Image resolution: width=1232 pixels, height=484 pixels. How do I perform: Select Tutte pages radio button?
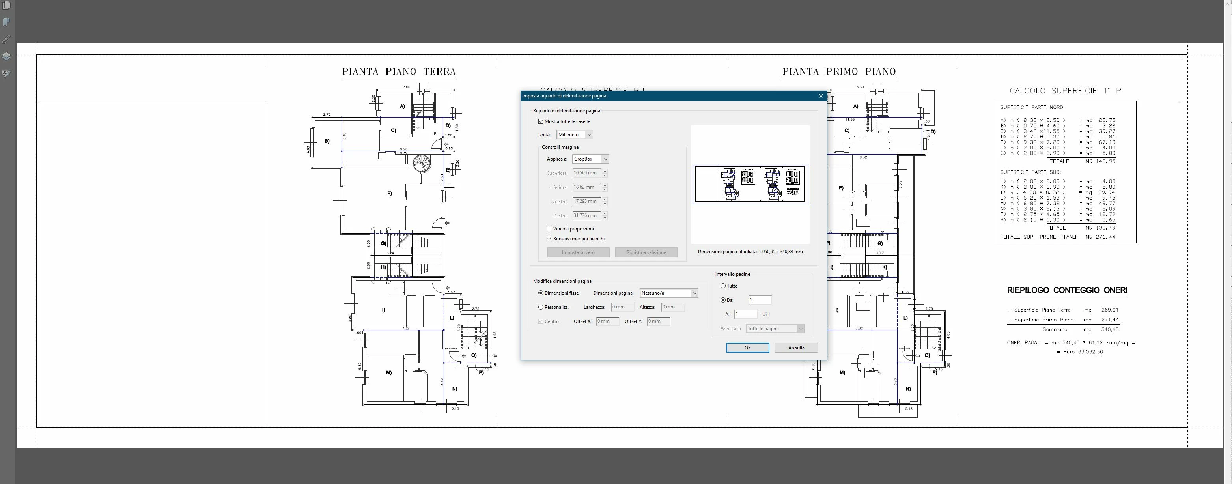[723, 286]
